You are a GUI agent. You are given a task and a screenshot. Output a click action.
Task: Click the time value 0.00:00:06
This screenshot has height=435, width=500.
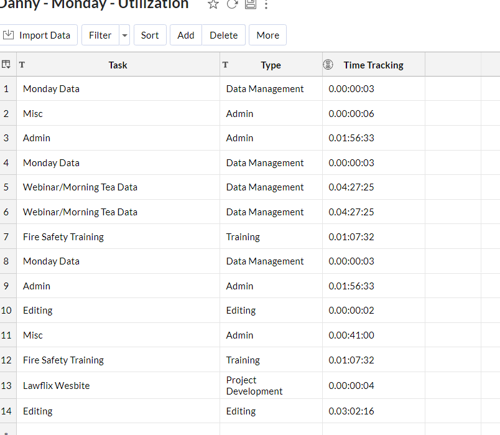tap(351, 114)
